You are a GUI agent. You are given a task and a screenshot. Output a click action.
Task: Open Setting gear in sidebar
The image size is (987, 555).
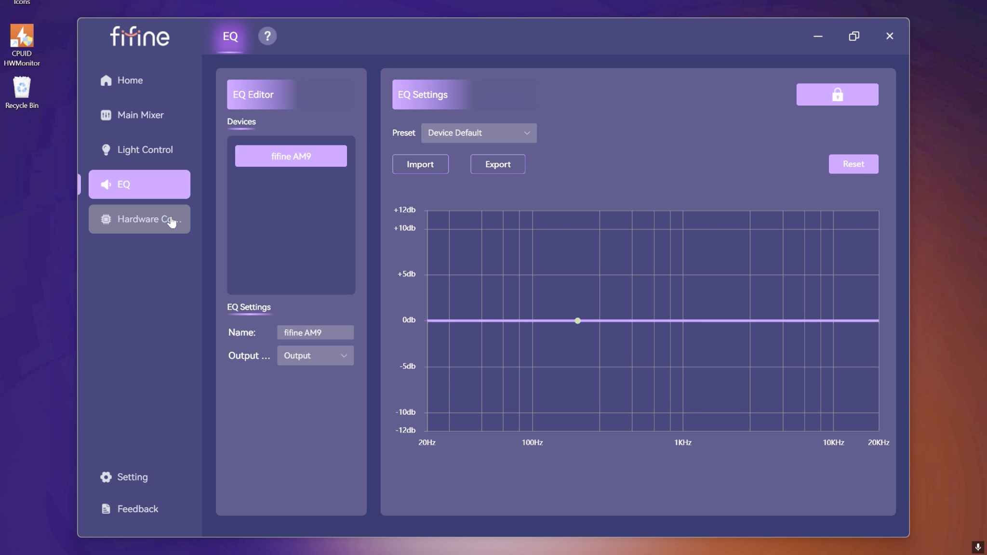pyautogui.click(x=106, y=477)
